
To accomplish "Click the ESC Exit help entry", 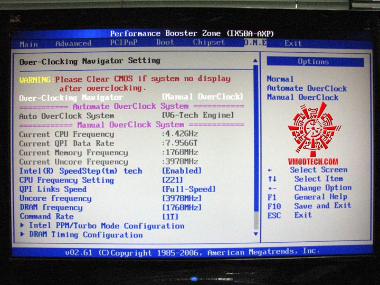I will coord(290,215).
